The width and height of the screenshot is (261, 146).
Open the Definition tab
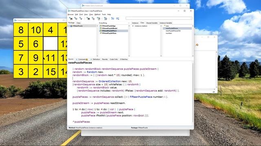[95, 59]
